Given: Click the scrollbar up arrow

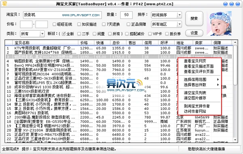Looking at the screenshot, I should [235, 42].
